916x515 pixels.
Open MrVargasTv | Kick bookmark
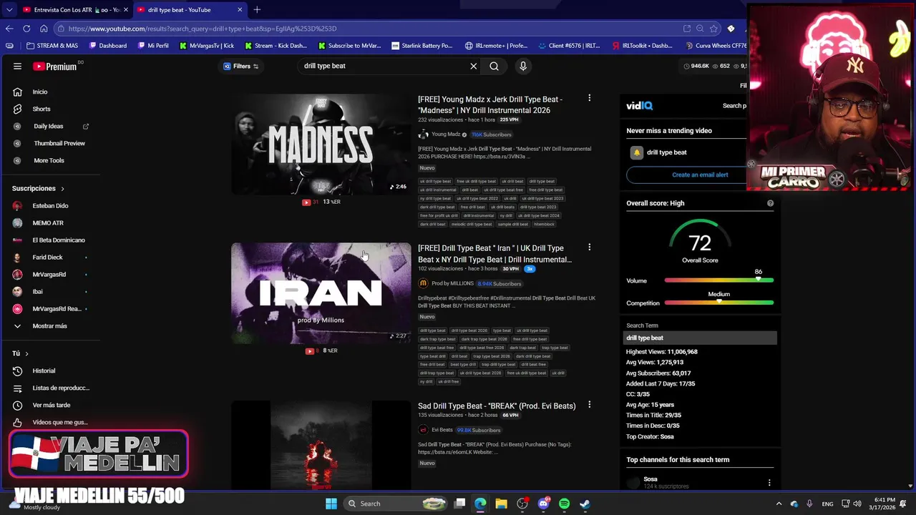206,46
